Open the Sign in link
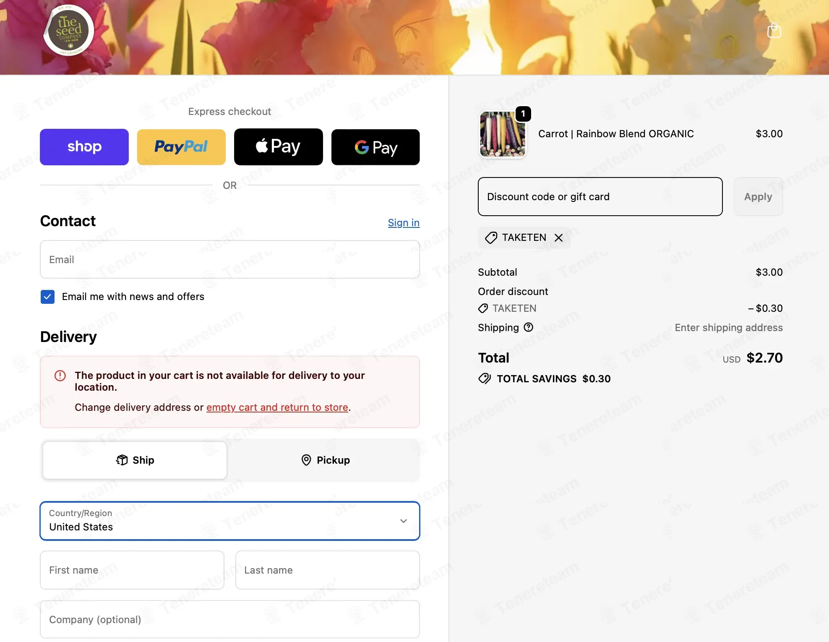Viewport: 829px width, 642px height. (x=404, y=223)
